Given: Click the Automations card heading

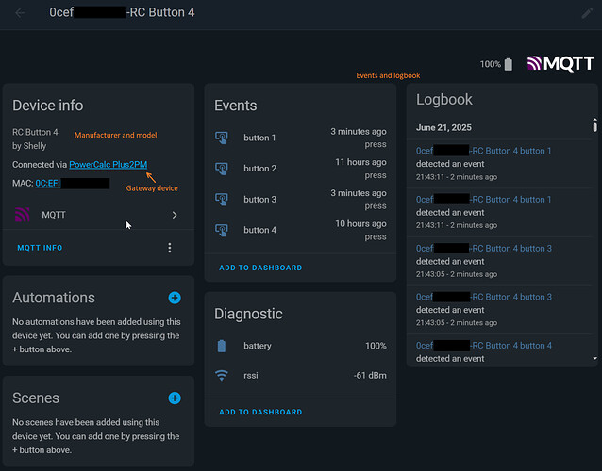Looking at the screenshot, I should tap(54, 298).
